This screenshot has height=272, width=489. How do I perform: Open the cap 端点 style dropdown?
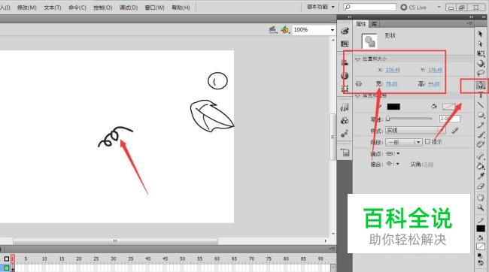click(393, 153)
